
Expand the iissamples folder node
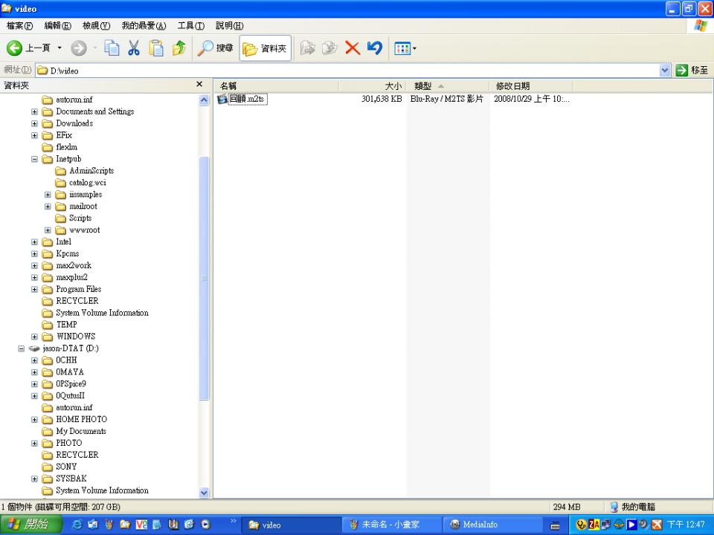(x=48, y=194)
